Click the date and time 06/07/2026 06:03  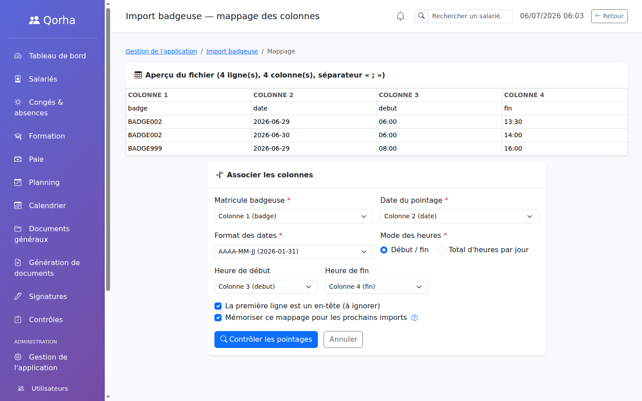tap(552, 16)
